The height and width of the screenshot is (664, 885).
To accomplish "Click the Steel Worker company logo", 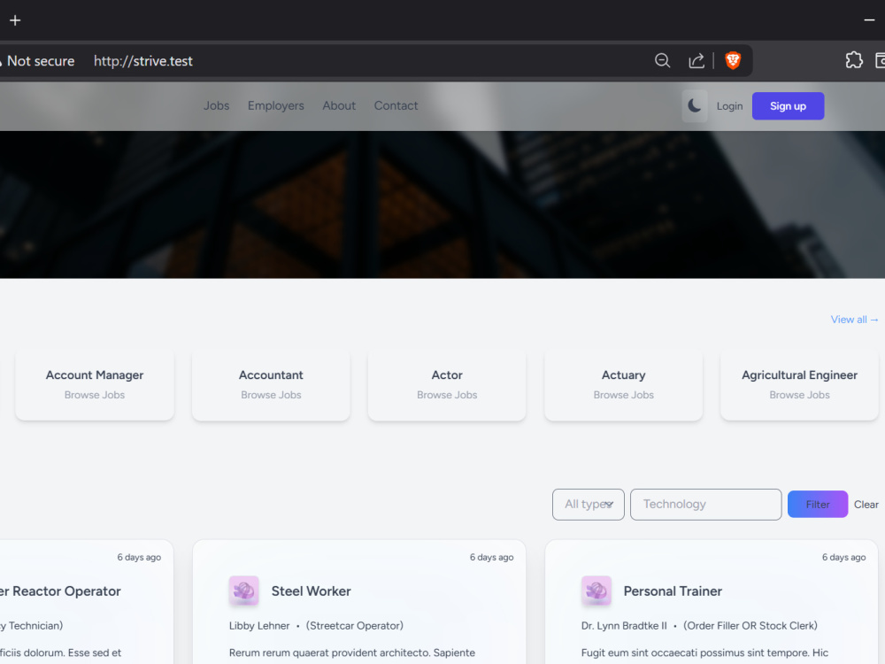I will coord(244,591).
